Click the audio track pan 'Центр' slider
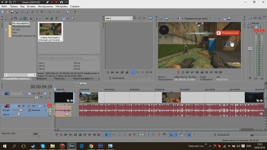The width and height of the screenshot is (267, 150). tap(19, 115)
